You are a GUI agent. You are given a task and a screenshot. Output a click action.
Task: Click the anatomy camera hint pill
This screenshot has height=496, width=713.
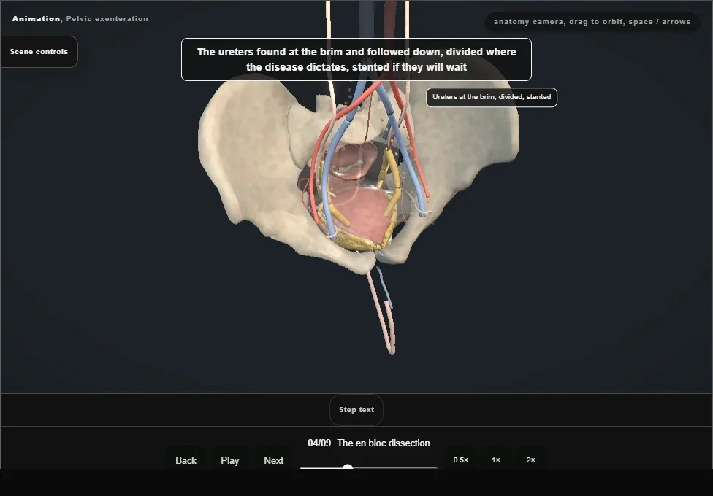592,22
